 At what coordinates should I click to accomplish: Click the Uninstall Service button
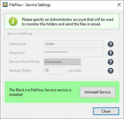pos(97,92)
